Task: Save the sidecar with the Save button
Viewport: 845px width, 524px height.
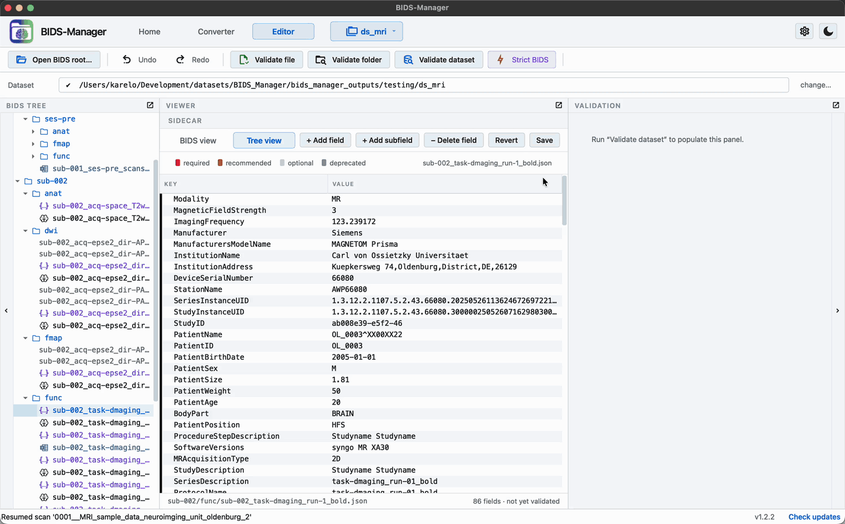Action: pyautogui.click(x=544, y=140)
